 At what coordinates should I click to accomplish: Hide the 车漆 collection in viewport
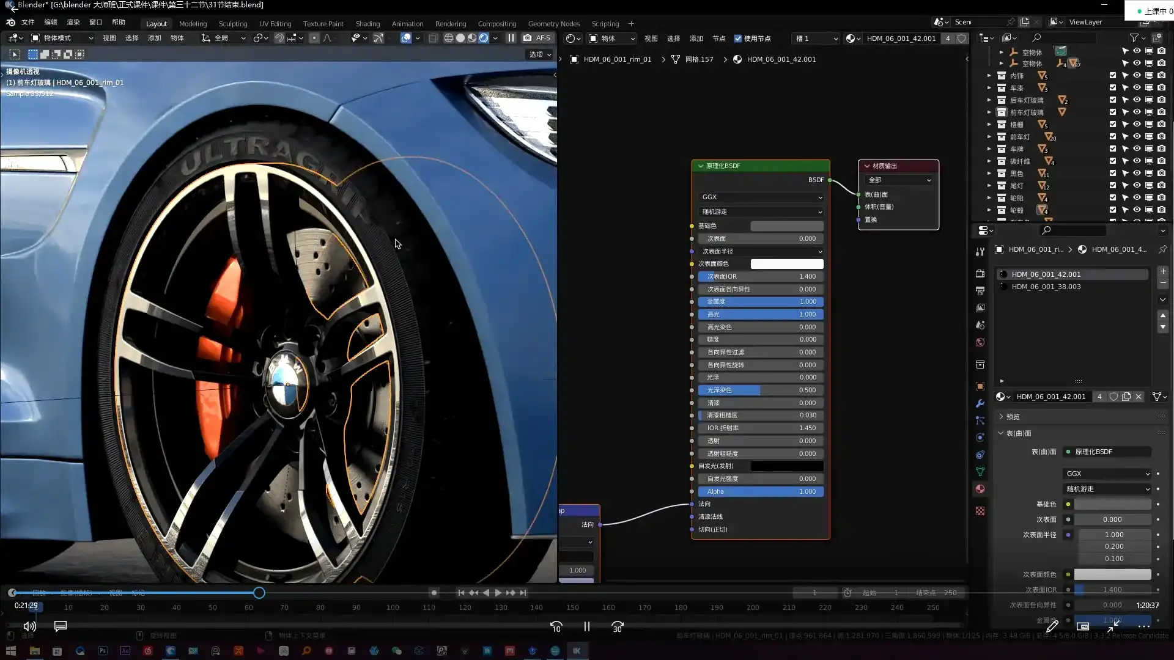point(1137,88)
